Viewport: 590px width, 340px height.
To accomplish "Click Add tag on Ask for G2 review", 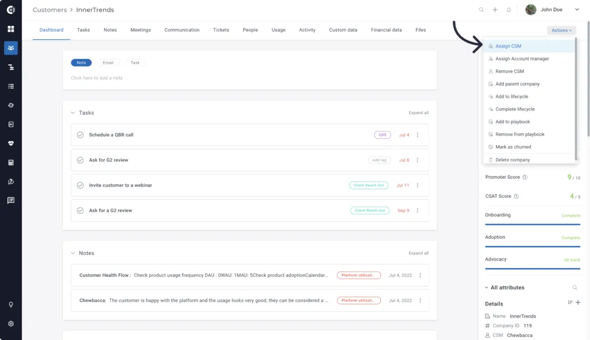I will coord(379,160).
